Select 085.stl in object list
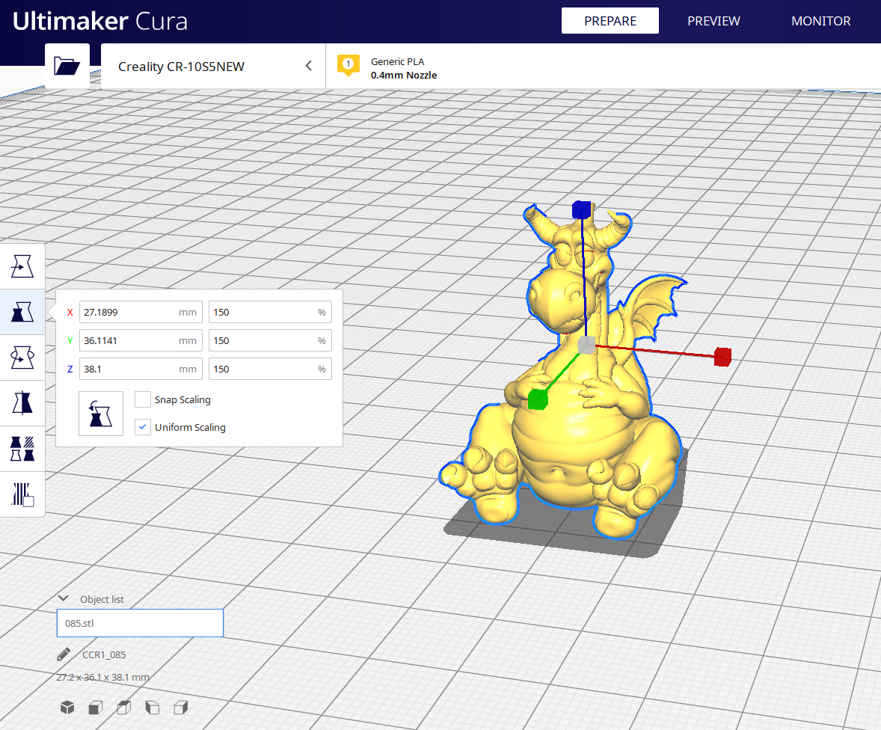The image size is (881, 730). [x=140, y=623]
